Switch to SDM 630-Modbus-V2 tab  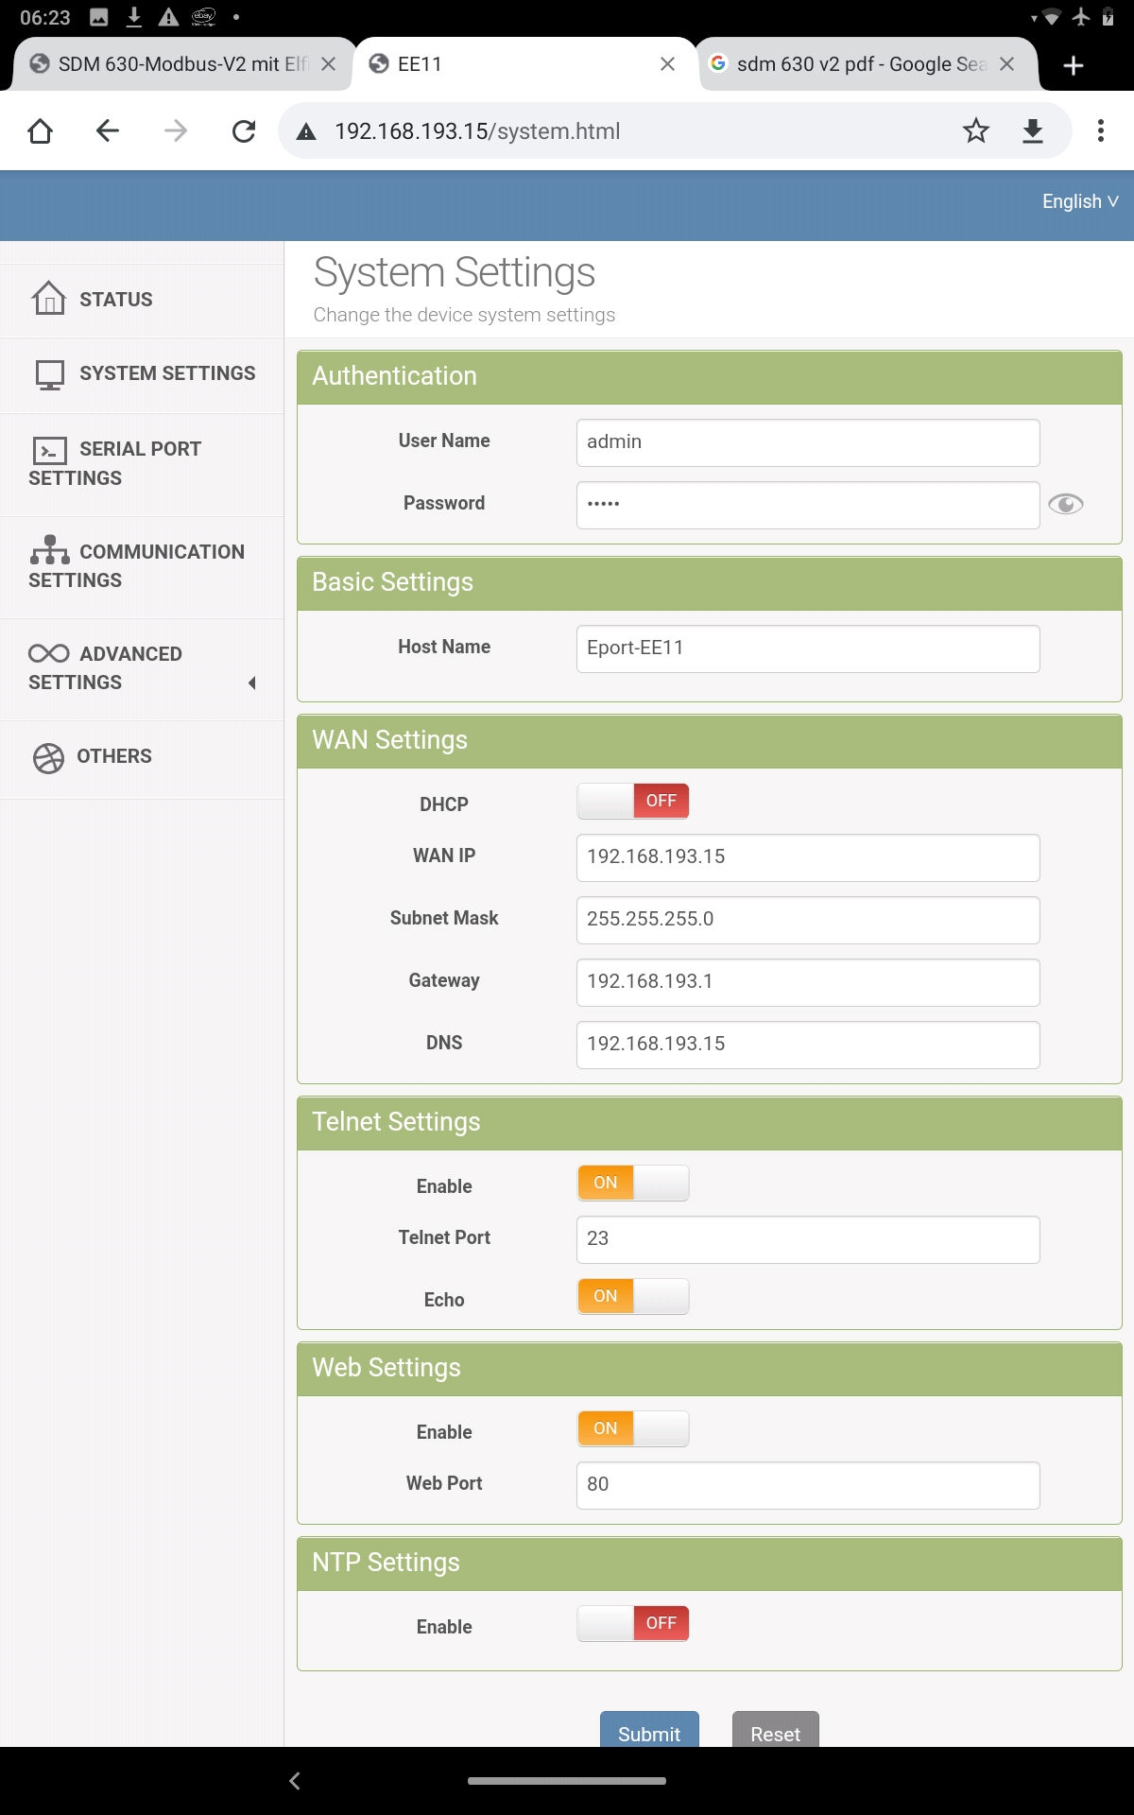(x=183, y=63)
